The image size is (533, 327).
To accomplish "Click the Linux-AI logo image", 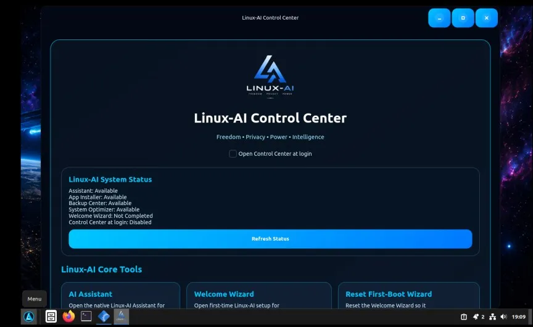I will click(x=270, y=76).
